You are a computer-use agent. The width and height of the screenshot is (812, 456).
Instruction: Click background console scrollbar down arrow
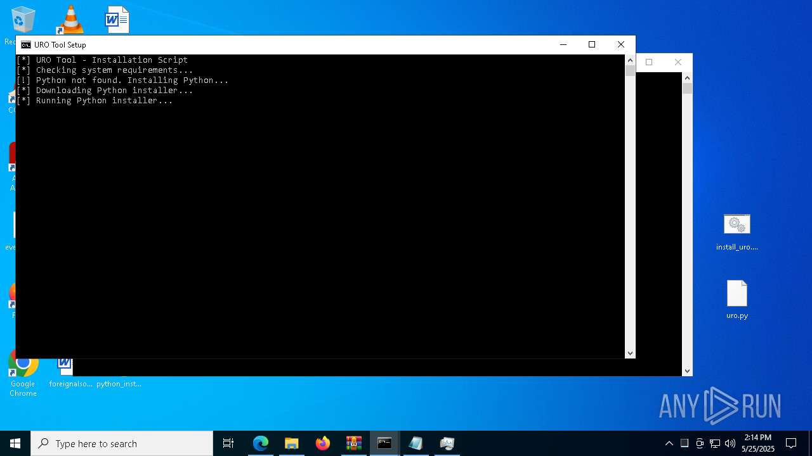tap(687, 371)
